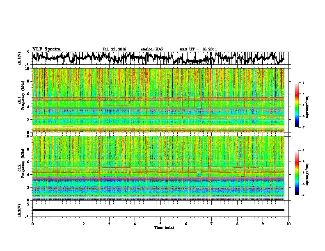
Task: Click the "2" kHz tick on ch.2 spectrogram
Action: tap(28, 187)
